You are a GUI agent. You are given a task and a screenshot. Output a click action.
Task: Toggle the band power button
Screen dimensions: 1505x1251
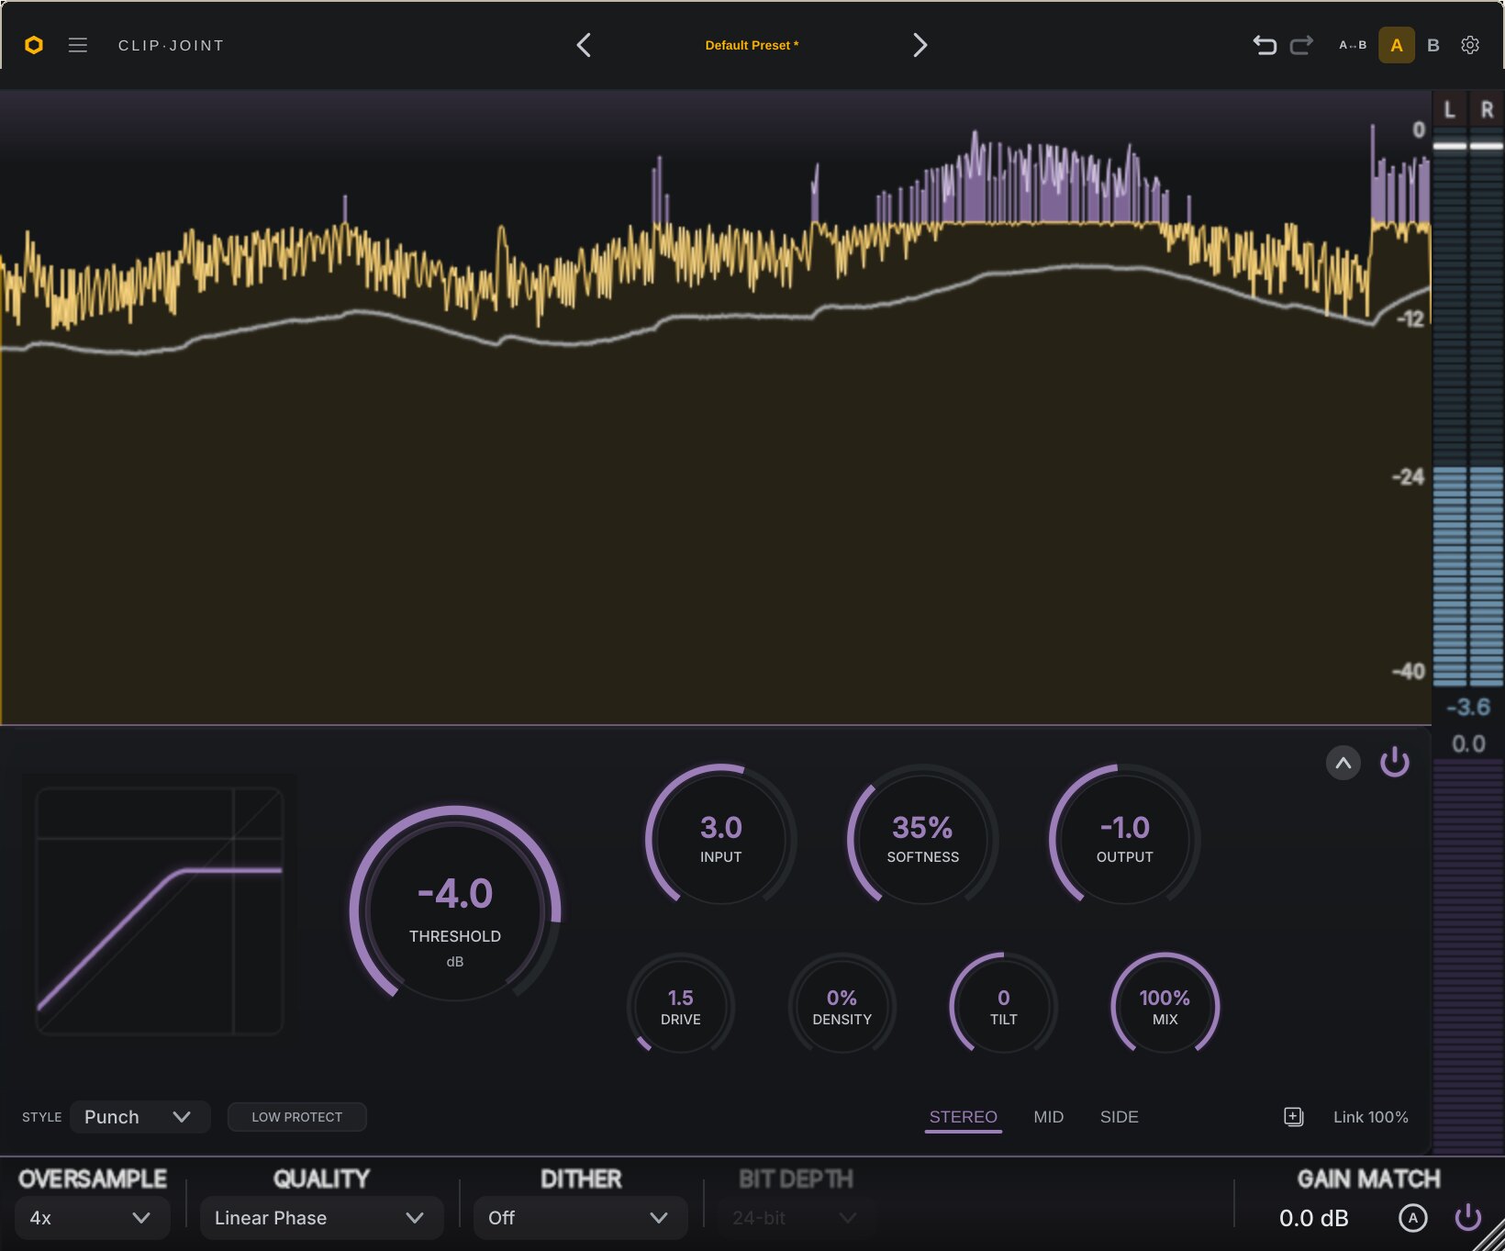1395,762
